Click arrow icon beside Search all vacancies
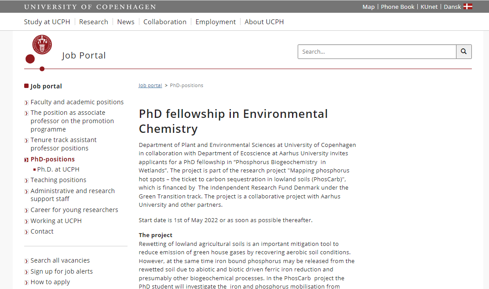Viewport: 489px width, 289px height. pyautogui.click(x=26, y=261)
